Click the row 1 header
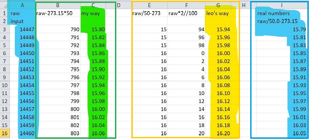 click(5, 13)
